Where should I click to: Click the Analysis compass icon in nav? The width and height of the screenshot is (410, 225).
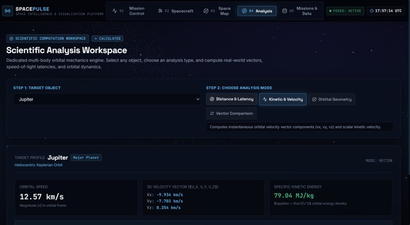[x=244, y=11]
